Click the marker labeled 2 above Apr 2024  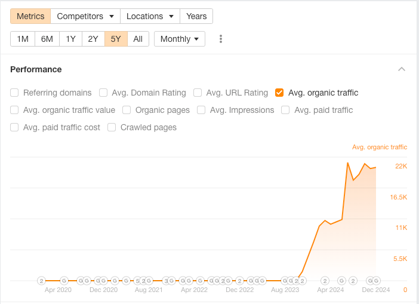pos(325,281)
